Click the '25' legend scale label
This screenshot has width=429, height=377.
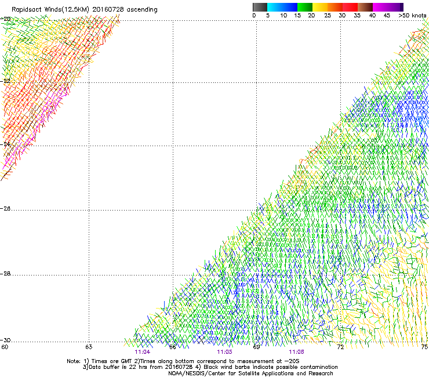[x=328, y=16]
